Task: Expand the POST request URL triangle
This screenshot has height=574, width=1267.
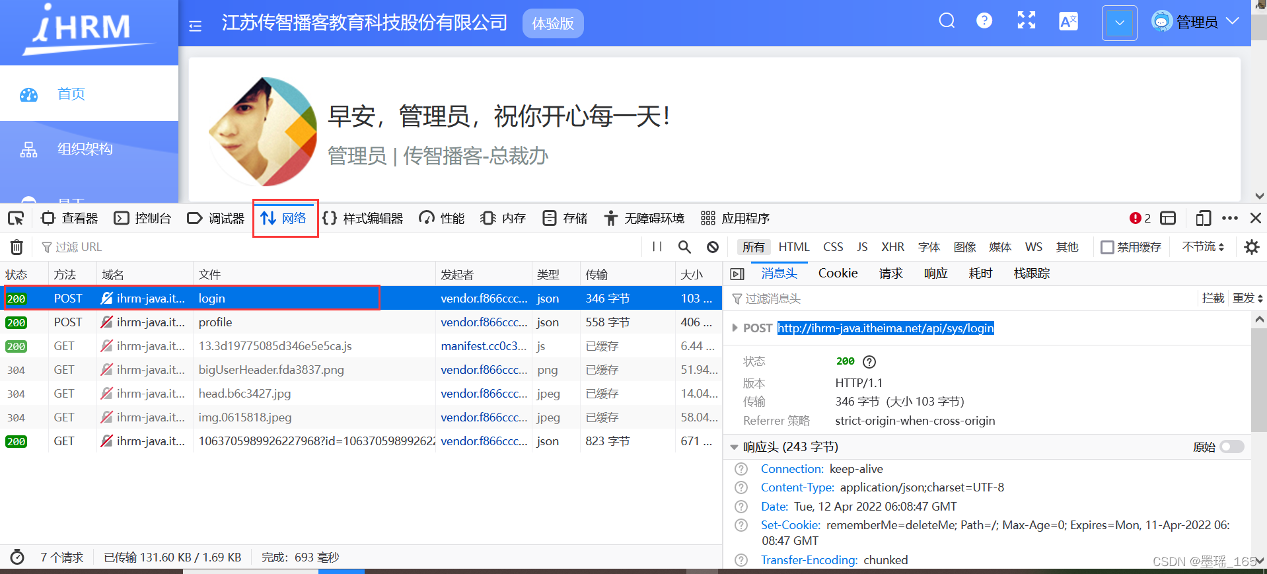Action: tap(735, 328)
